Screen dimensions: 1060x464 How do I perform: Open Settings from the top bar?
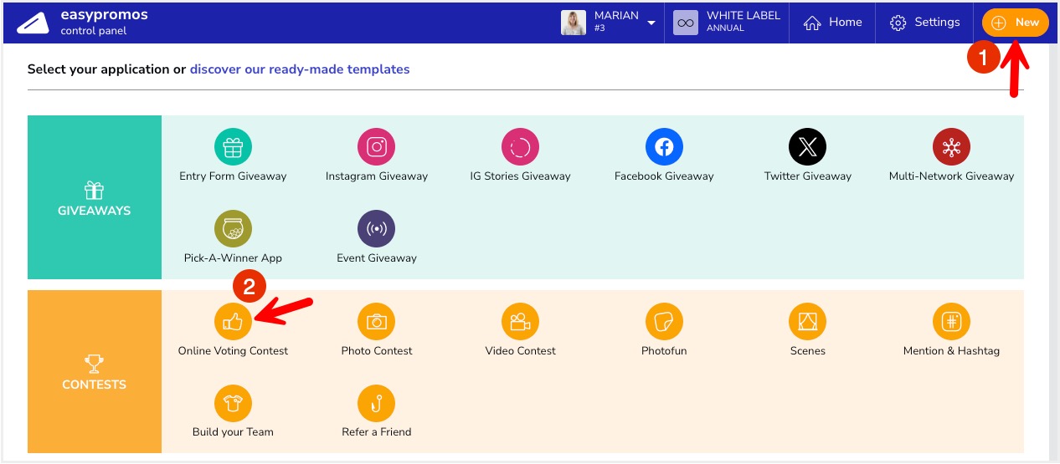924,23
